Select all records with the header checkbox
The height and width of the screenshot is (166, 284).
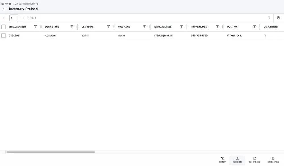(4, 26)
